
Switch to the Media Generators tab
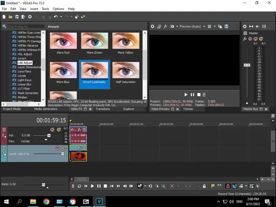(46, 109)
